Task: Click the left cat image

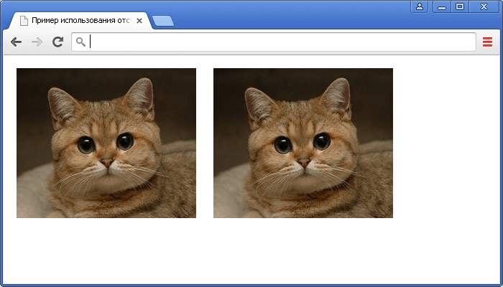Action: (106, 143)
